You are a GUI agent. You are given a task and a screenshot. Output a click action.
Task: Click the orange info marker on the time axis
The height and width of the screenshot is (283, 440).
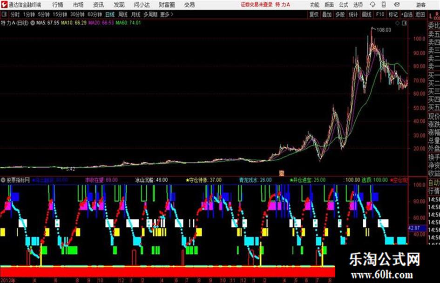pyautogui.click(x=281, y=173)
